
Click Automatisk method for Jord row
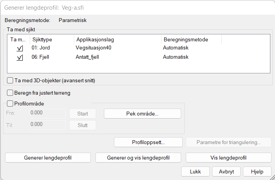tap(176, 48)
